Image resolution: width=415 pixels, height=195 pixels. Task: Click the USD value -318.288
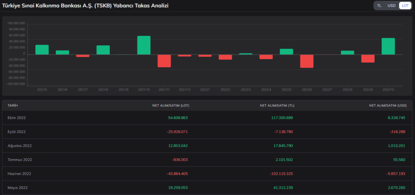click(398, 131)
